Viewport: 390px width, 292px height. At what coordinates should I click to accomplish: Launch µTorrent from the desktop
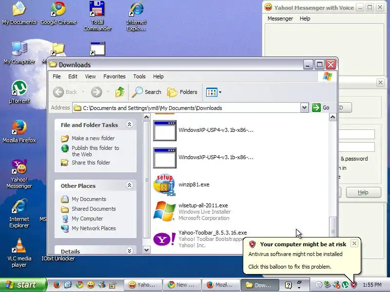coord(19,91)
